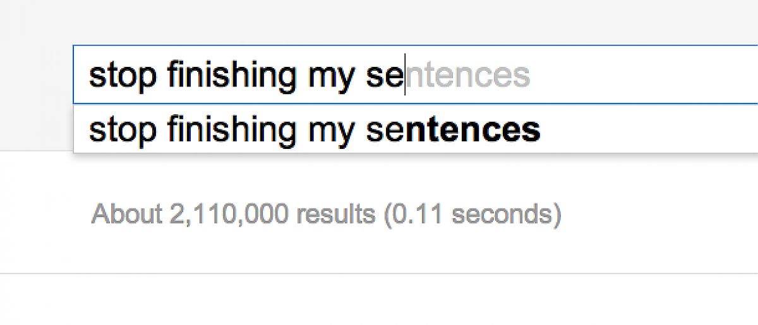Click the blank white area below results count
The image size is (758, 325).
tap(379, 249)
